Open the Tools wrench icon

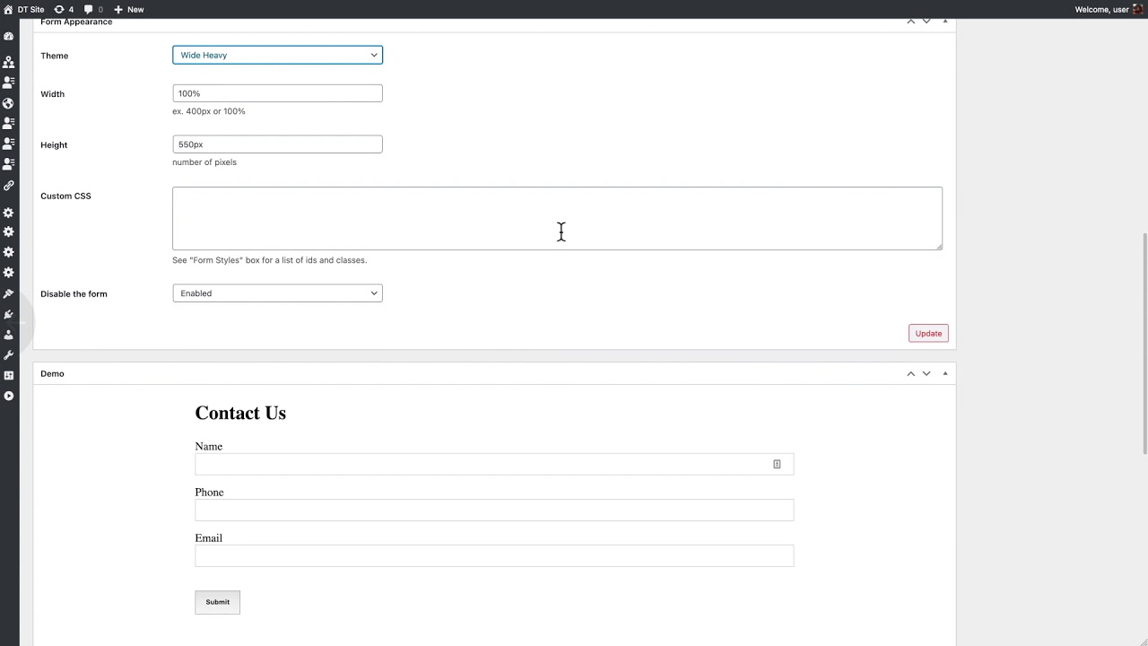point(9,355)
